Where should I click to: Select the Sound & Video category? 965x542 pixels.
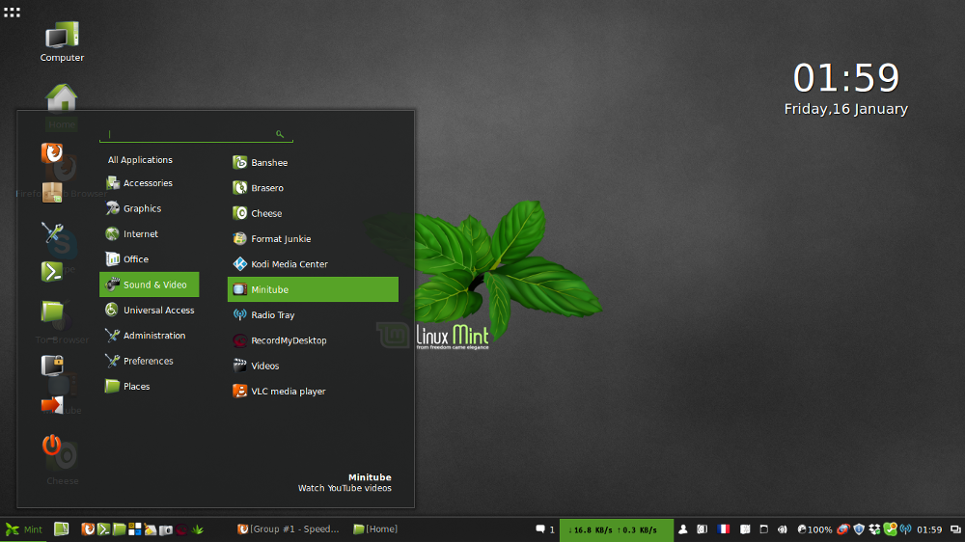pyautogui.click(x=149, y=285)
